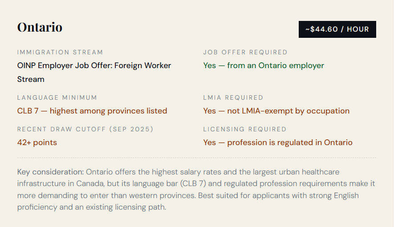Click the 42+ points value
394x227 pixels.
(37, 142)
